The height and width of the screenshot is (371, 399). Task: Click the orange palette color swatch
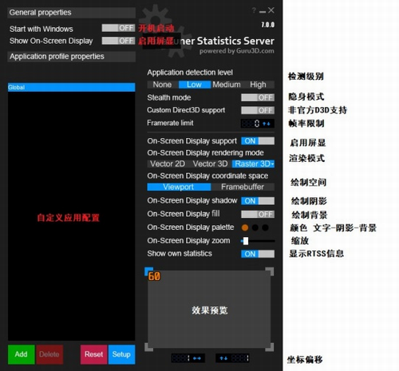(x=245, y=227)
